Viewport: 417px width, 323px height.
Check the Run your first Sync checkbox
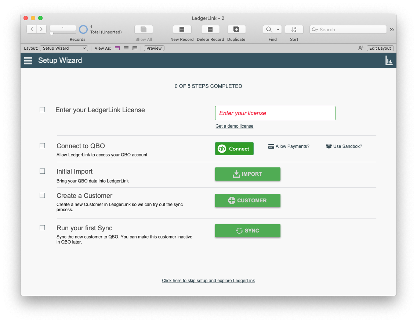coord(42,228)
